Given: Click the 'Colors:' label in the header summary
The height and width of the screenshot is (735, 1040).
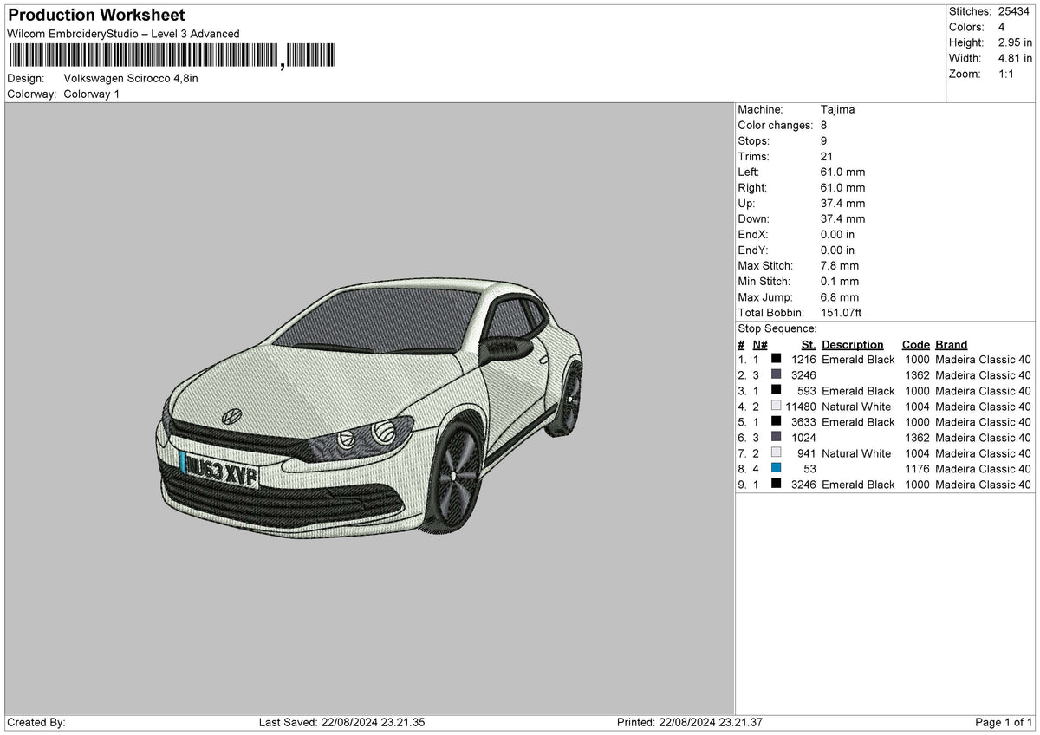Looking at the screenshot, I should [x=966, y=27].
